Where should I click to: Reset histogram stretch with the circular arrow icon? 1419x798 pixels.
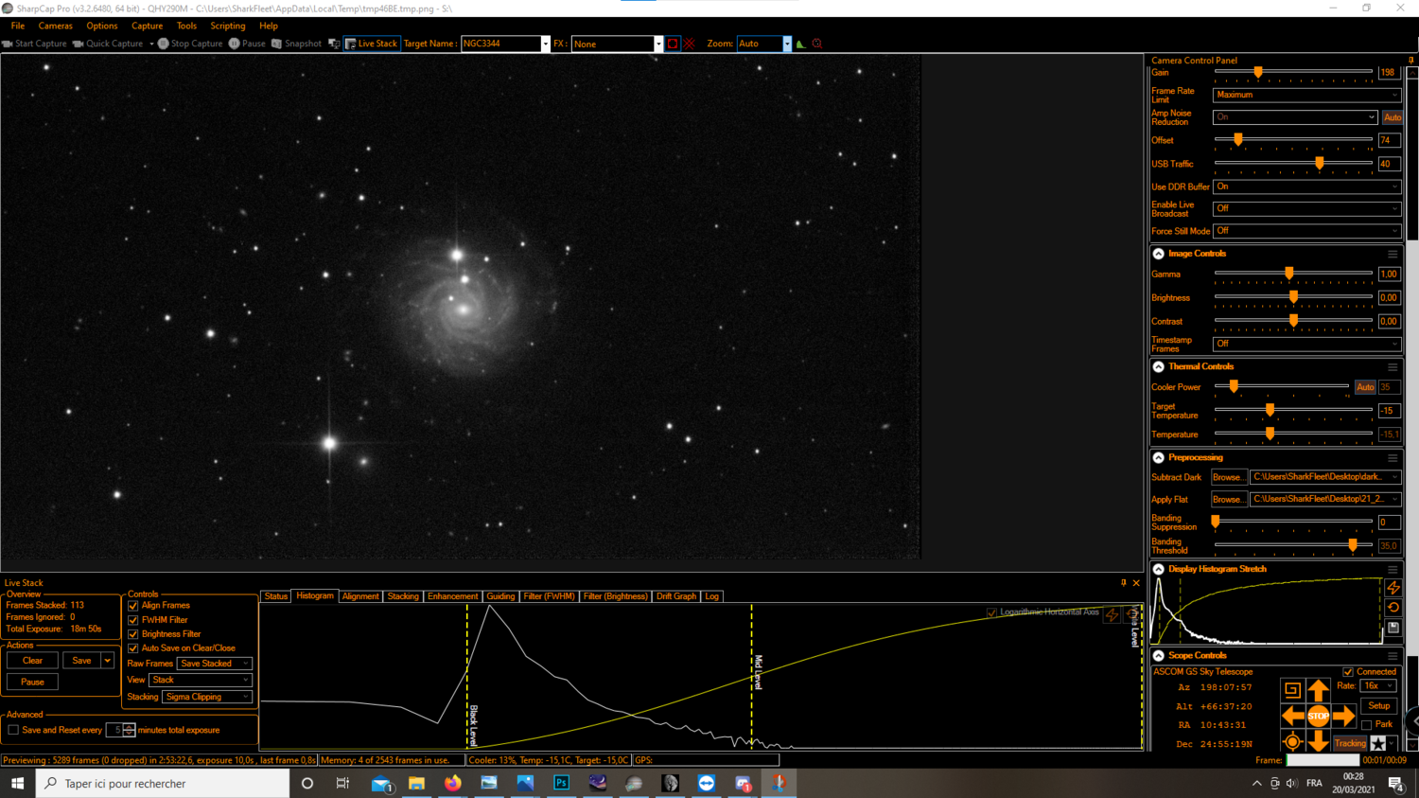[x=1393, y=606]
